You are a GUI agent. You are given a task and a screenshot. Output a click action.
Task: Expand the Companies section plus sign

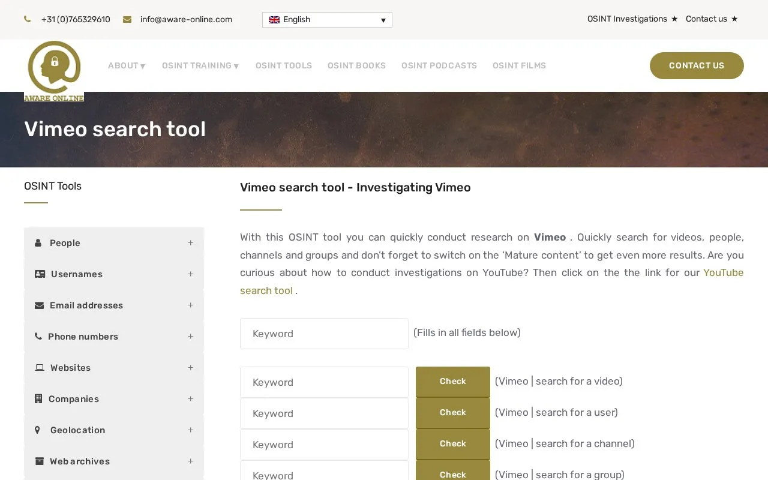[x=190, y=399]
